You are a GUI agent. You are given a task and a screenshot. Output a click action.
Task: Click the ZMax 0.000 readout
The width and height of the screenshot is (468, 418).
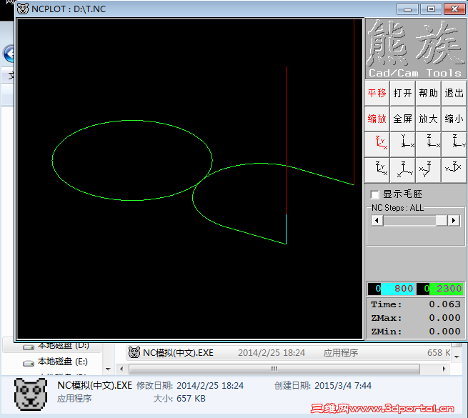[415, 318]
